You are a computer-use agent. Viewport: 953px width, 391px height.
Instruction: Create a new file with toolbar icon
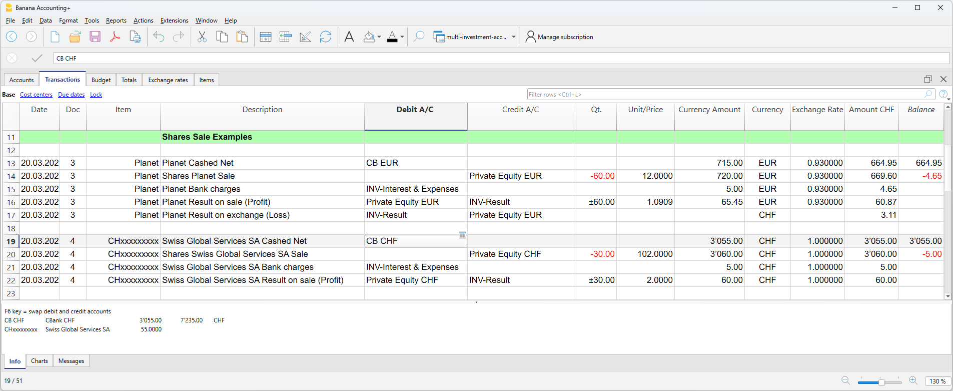click(x=55, y=37)
